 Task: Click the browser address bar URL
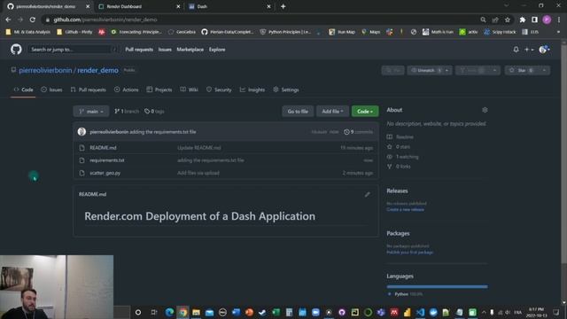point(105,19)
